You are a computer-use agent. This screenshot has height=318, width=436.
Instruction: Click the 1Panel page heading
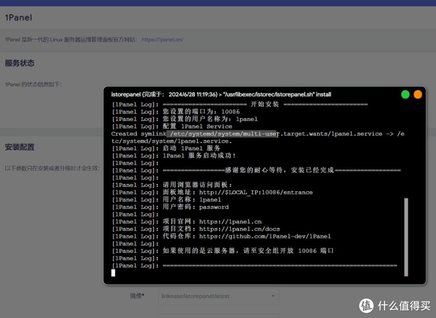point(19,18)
